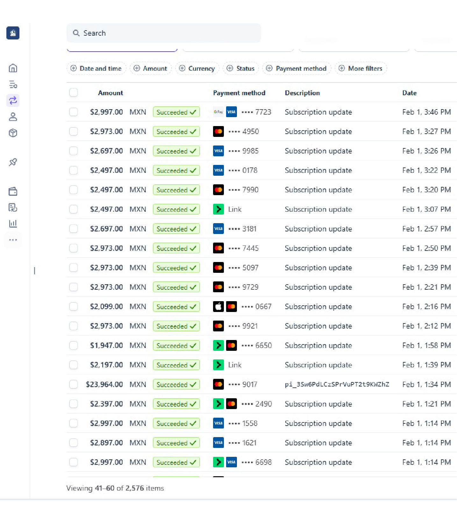Click Link icon on $2,197.00 row

point(218,365)
